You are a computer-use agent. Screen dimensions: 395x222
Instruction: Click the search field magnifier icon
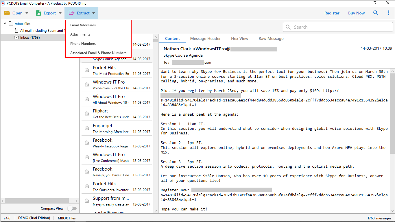288,27
